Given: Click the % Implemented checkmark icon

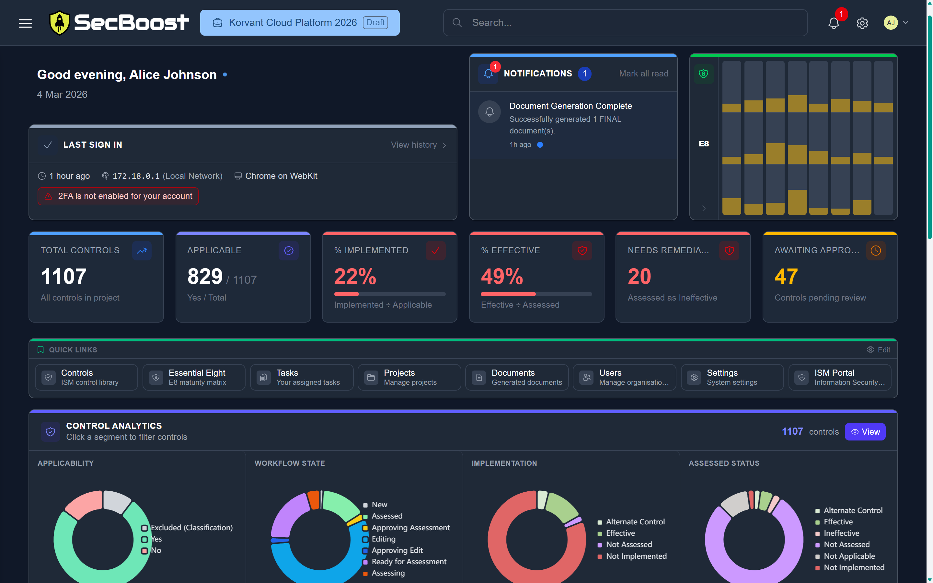Looking at the screenshot, I should (x=436, y=251).
